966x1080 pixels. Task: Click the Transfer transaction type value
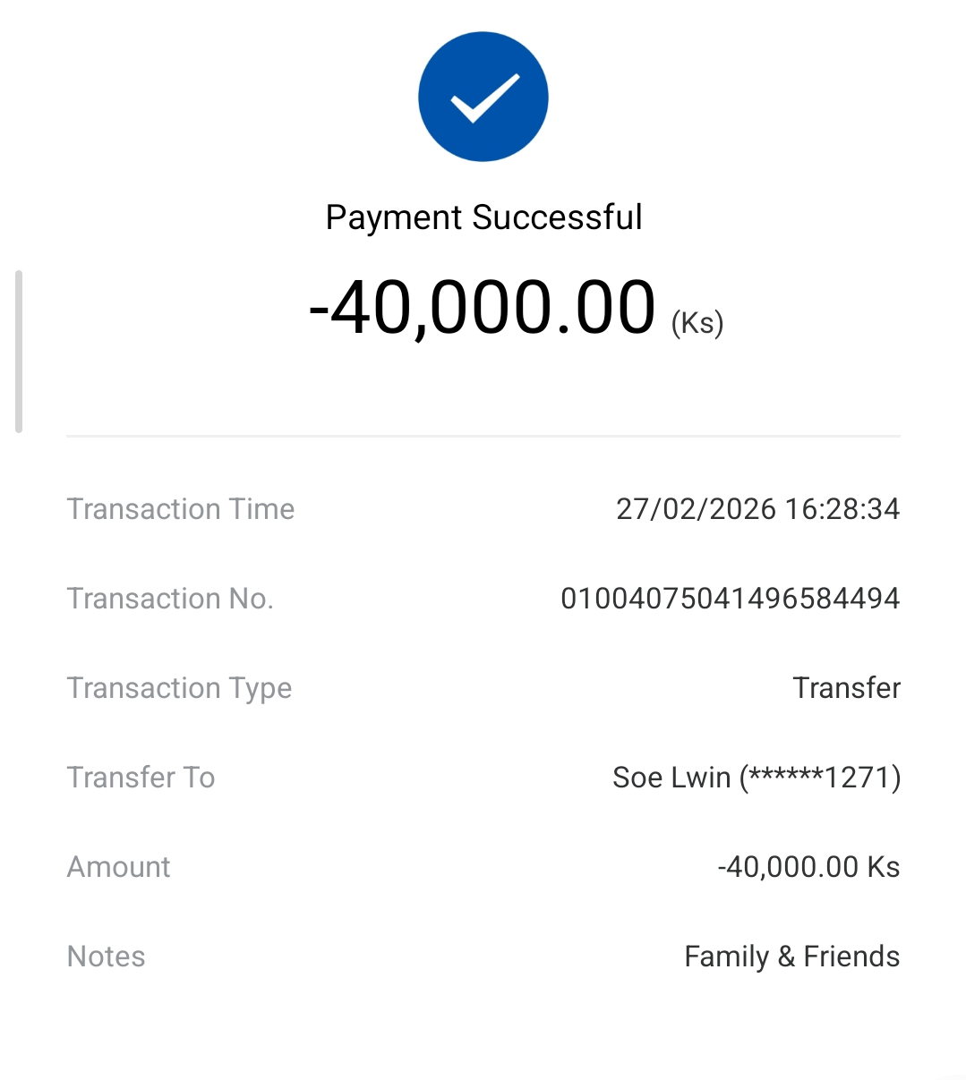846,688
